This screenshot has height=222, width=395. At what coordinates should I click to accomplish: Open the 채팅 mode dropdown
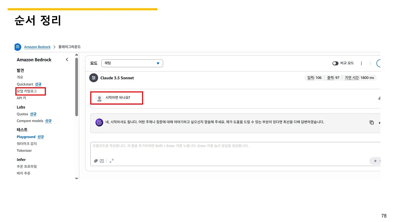pos(132,63)
